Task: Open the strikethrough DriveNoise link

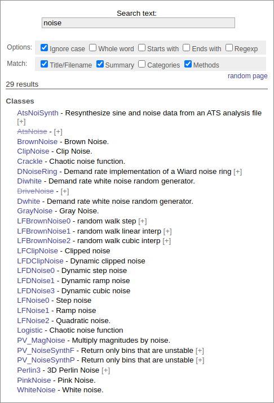Action: pyautogui.click(x=36, y=191)
